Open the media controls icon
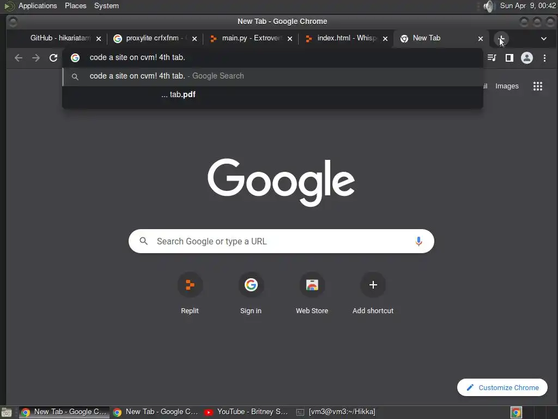558x419 pixels. pos(492,58)
